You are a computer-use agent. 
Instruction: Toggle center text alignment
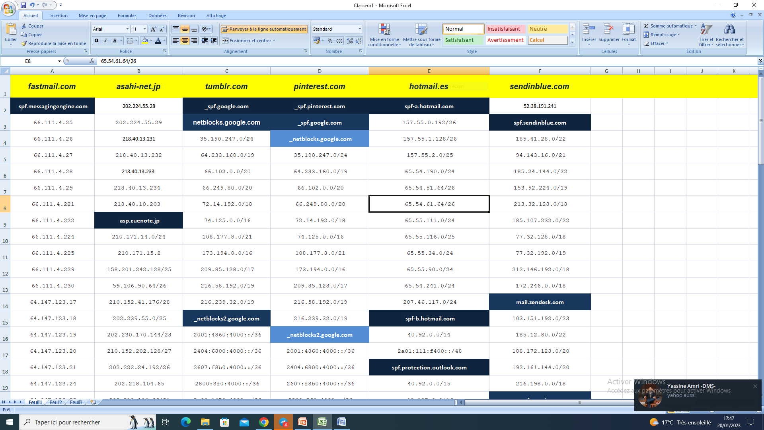pyautogui.click(x=185, y=41)
